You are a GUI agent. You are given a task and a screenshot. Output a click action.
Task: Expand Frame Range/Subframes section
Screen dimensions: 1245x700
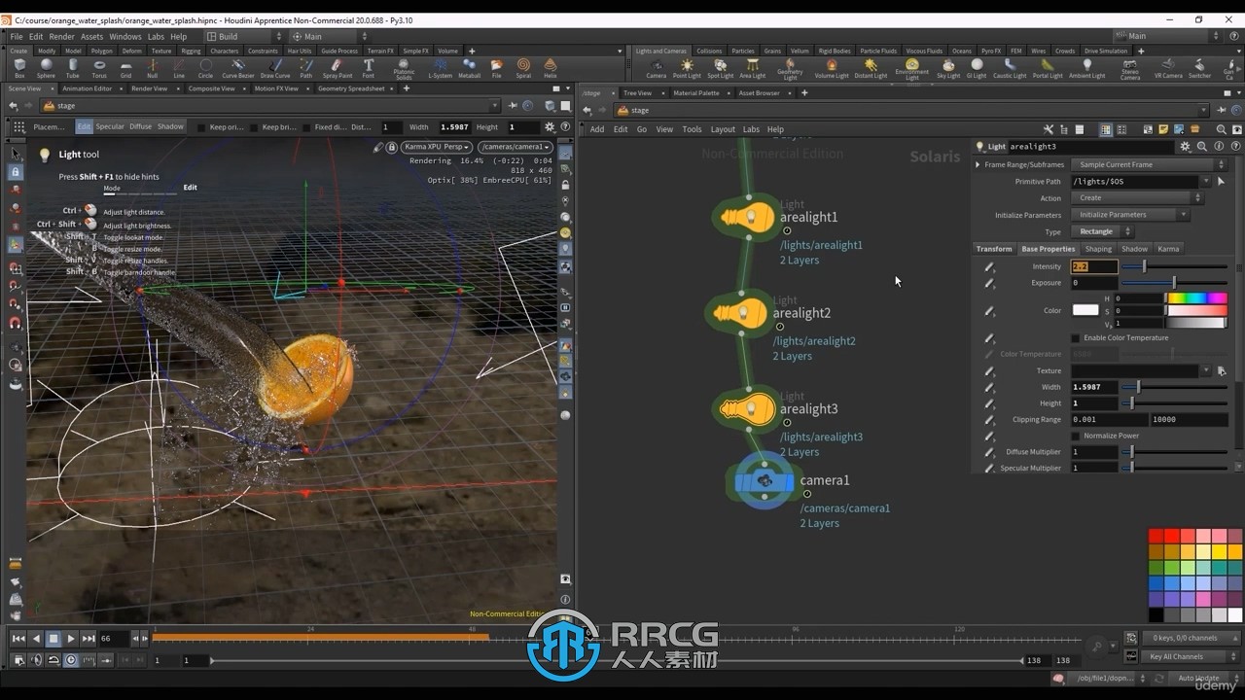tap(978, 164)
